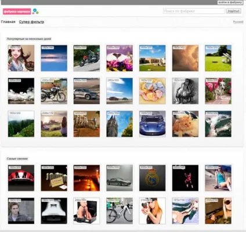The width and height of the screenshot is (246, 232).
Task: Open the anime girl wallpaper thumbnail
Action: [21, 58]
